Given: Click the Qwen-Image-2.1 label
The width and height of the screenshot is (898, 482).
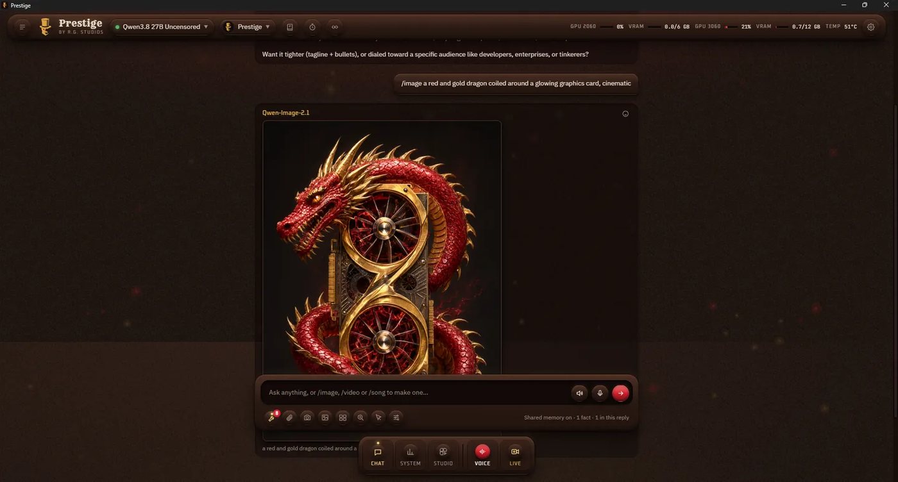Looking at the screenshot, I should point(286,113).
